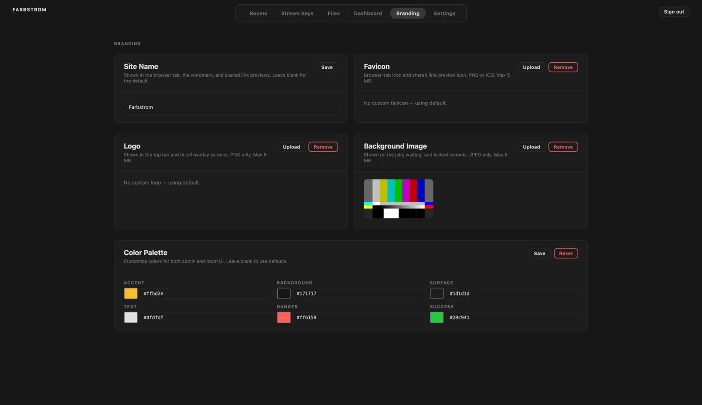The height and width of the screenshot is (405, 702).
Task: Click the Sign out button
Action: point(673,12)
